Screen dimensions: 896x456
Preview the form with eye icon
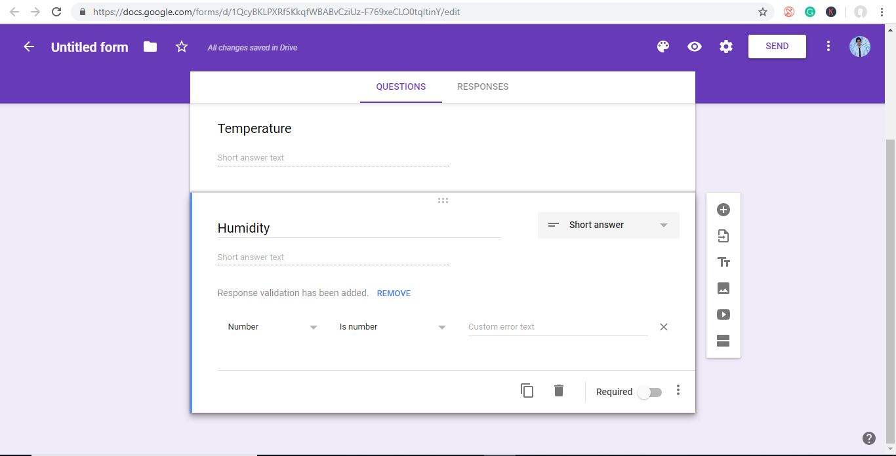click(x=695, y=47)
